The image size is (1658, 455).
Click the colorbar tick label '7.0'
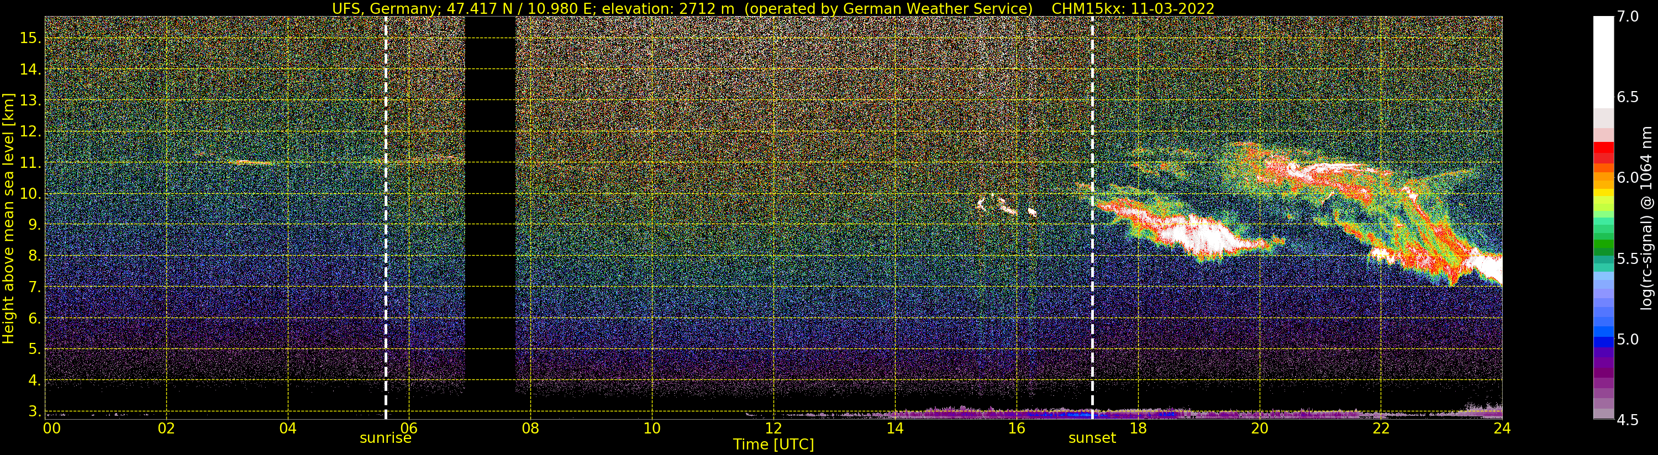tap(1628, 16)
